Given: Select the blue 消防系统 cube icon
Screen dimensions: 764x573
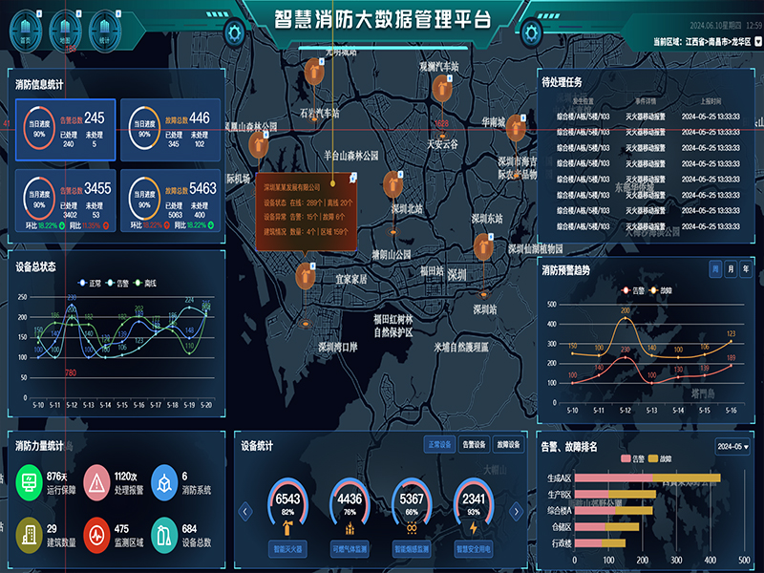Looking at the screenshot, I should pos(164,483).
